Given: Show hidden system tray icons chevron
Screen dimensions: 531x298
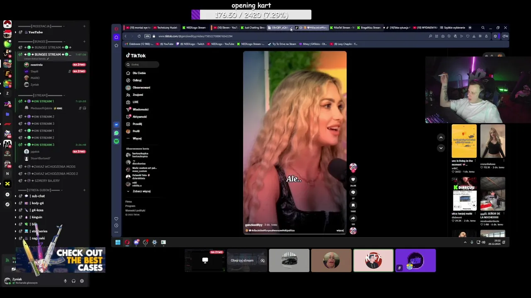Looking at the screenshot, I should coord(465,242).
